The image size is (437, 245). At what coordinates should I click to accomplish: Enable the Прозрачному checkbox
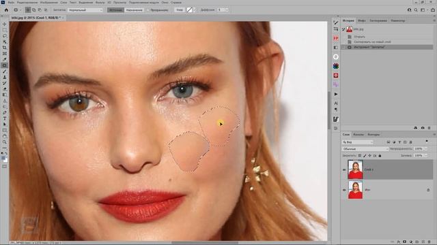click(x=148, y=10)
